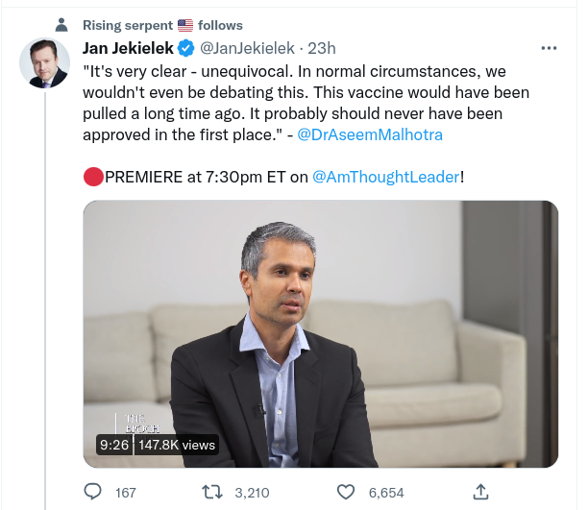
Task: Like the tweet with the heart icon
Action: coord(349,492)
